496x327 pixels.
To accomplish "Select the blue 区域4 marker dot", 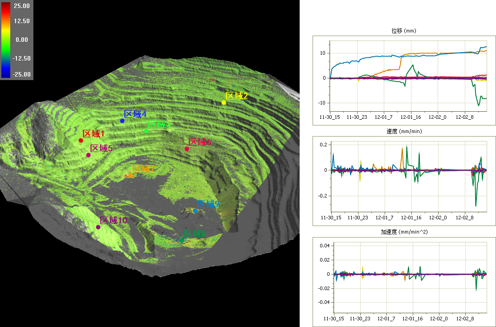I will [x=122, y=121].
